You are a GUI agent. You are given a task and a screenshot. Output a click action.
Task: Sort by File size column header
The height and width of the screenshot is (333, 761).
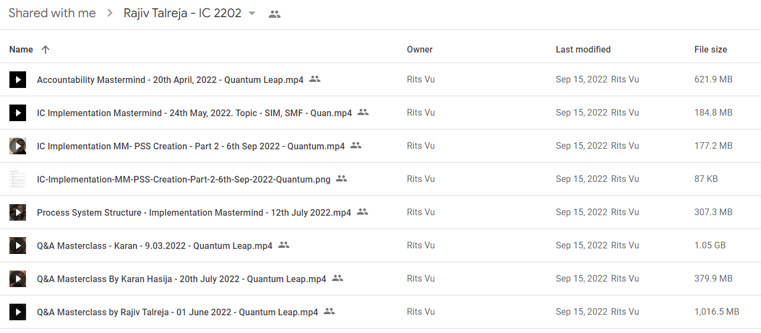(x=711, y=49)
